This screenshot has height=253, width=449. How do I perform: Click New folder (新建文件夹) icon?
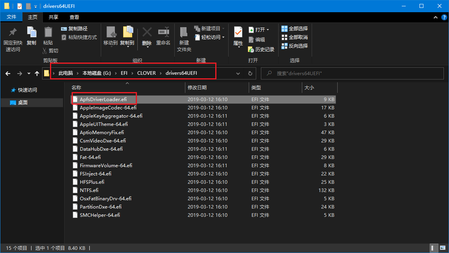184,32
